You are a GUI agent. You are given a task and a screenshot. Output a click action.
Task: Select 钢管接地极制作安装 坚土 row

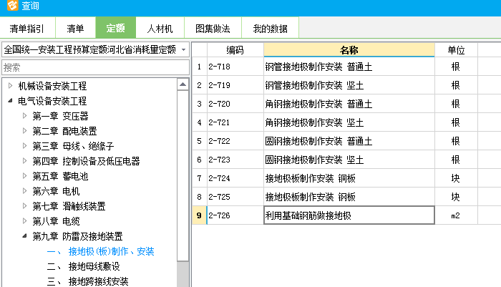[x=349, y=85]
